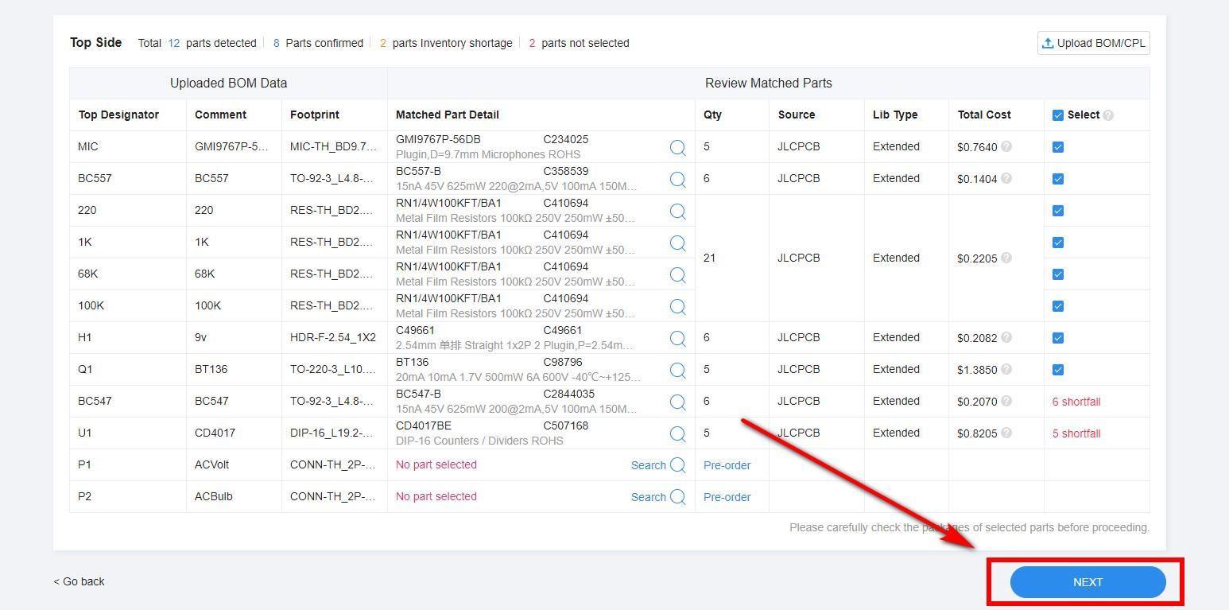Click the Top Designator column header
The height and width of the screenshot is (610, 1229).
tap(118, 115)
